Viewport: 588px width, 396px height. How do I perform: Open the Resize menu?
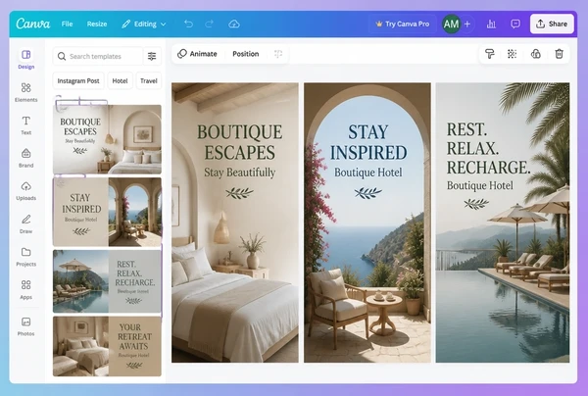click(x=97, y=24)
